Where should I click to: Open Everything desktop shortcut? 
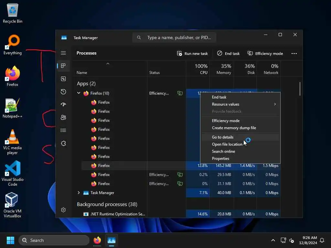13,45
